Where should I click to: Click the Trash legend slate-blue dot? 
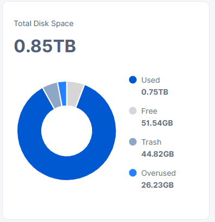tap(133, 142)
